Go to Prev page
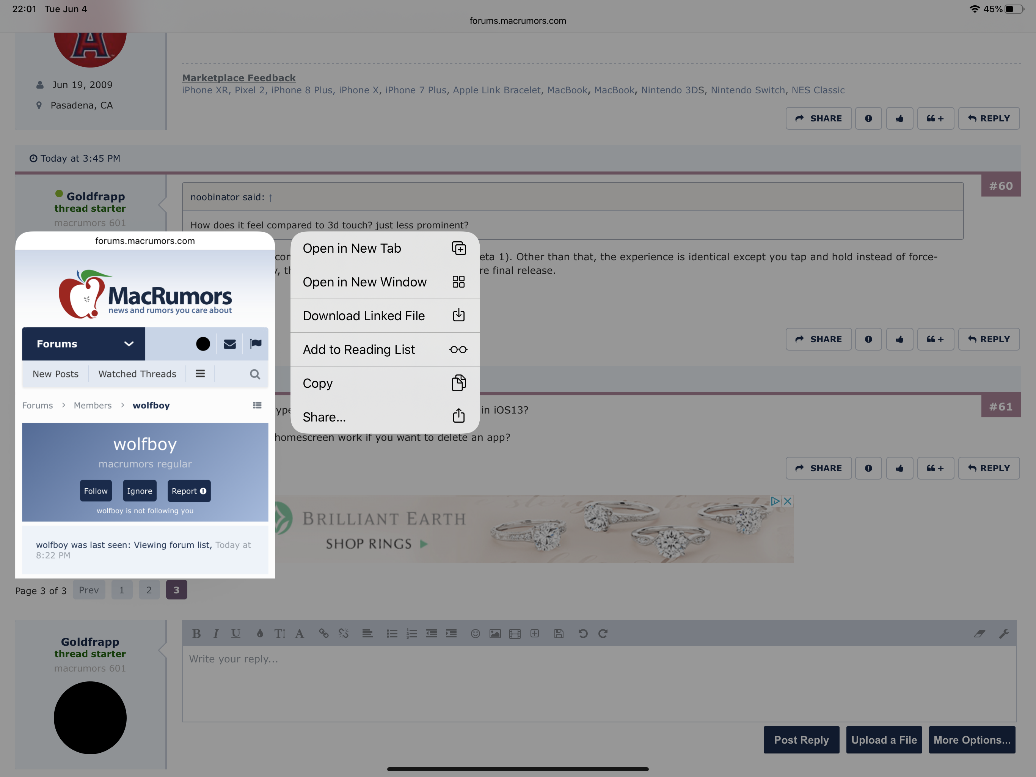1036x777 pixels. tap(89, 590)
